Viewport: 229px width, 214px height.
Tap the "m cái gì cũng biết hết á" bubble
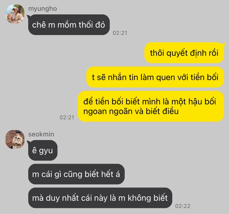[76, 174]
